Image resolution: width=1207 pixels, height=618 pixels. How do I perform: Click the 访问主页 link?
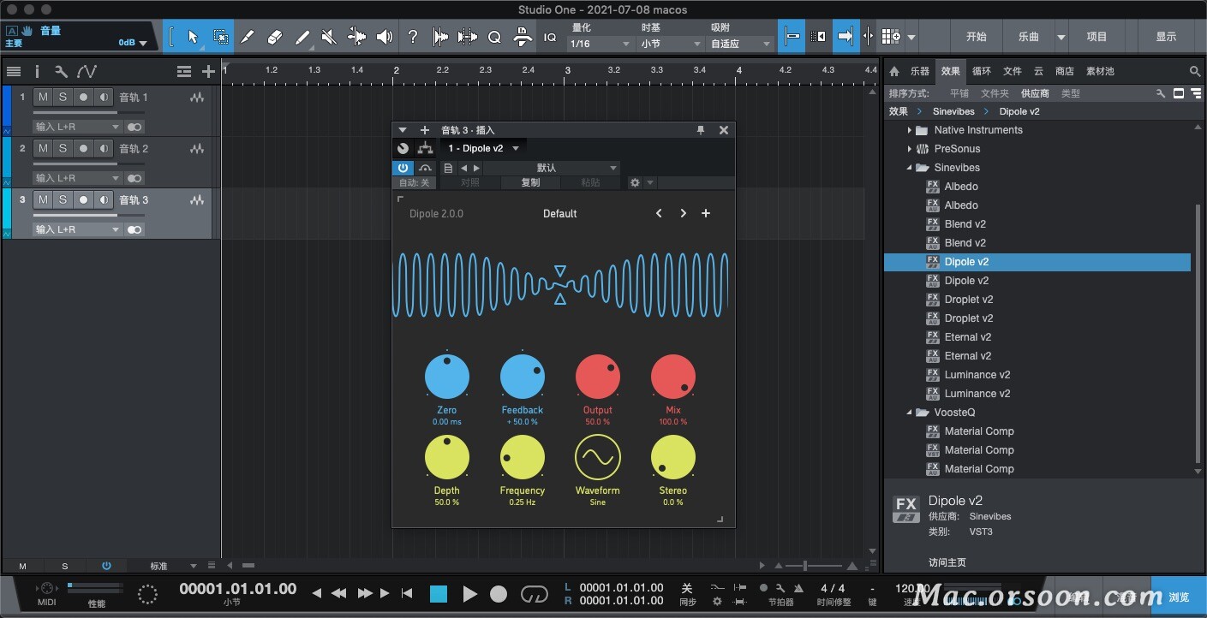coord(947,562)
